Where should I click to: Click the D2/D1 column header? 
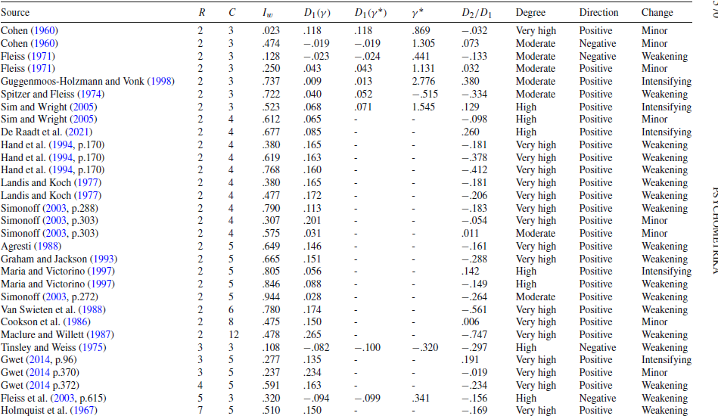tap(476, 13)
